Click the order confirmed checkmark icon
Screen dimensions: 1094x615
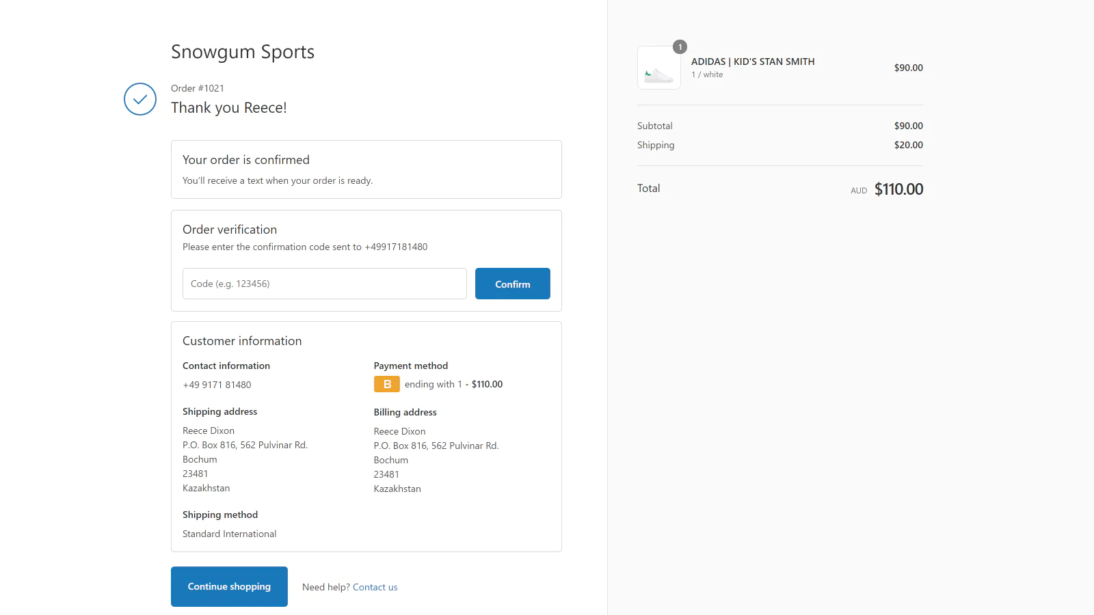(x=140, y=99)
